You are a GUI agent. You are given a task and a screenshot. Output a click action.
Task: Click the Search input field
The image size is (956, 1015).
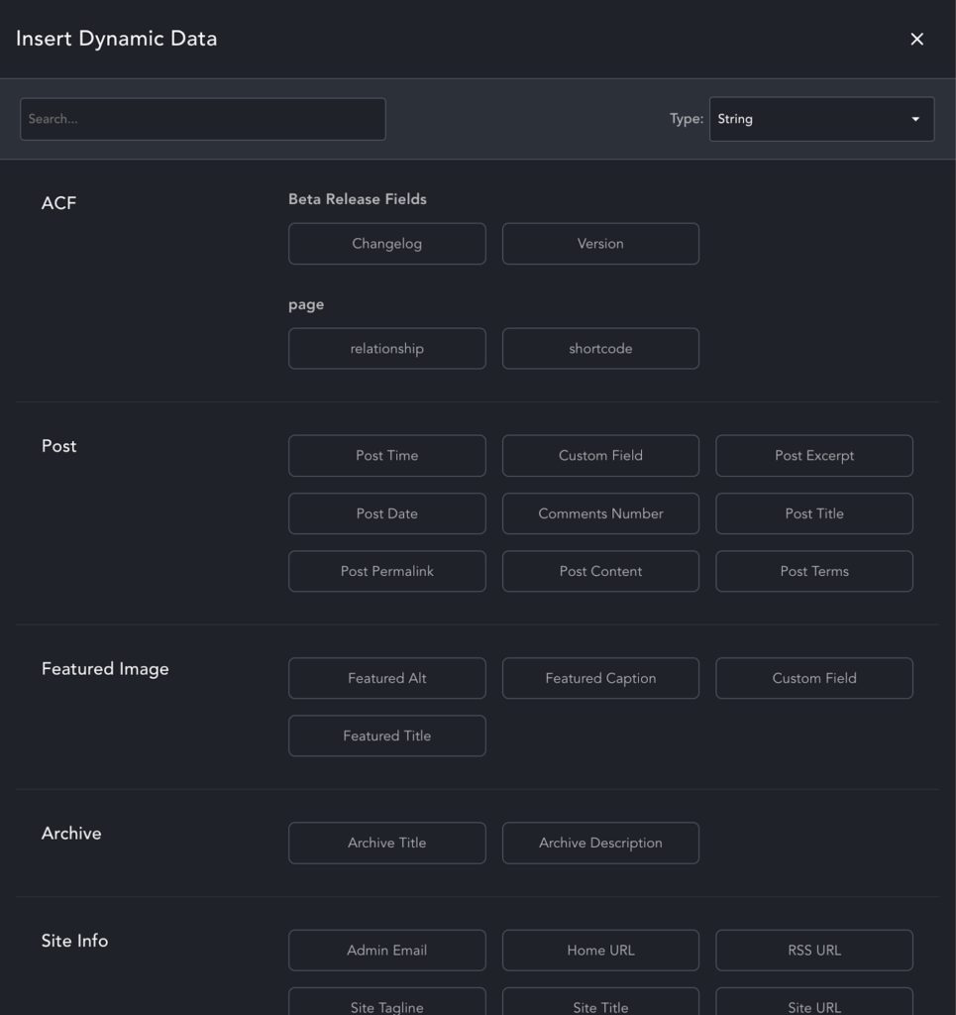(202, 118)
